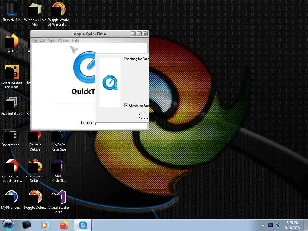Select the QuickTime taskbar button
The height and width of the screenshot is (231, 308).
pyautogui.click(x=83, y=225)
